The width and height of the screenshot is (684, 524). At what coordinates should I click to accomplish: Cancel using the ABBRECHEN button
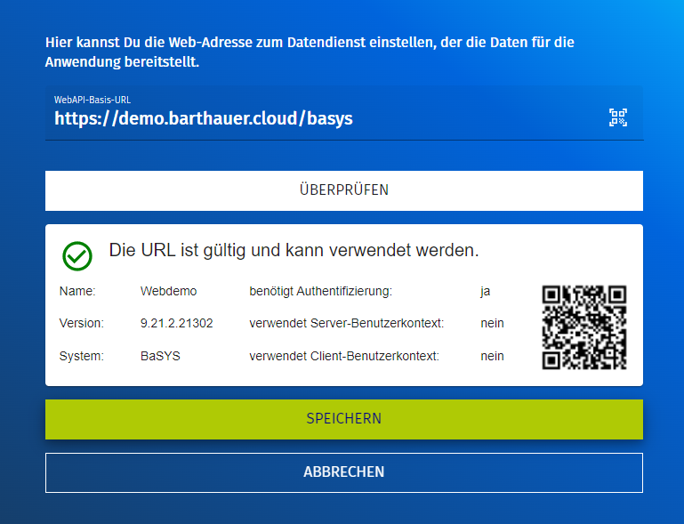pos(343,472)
